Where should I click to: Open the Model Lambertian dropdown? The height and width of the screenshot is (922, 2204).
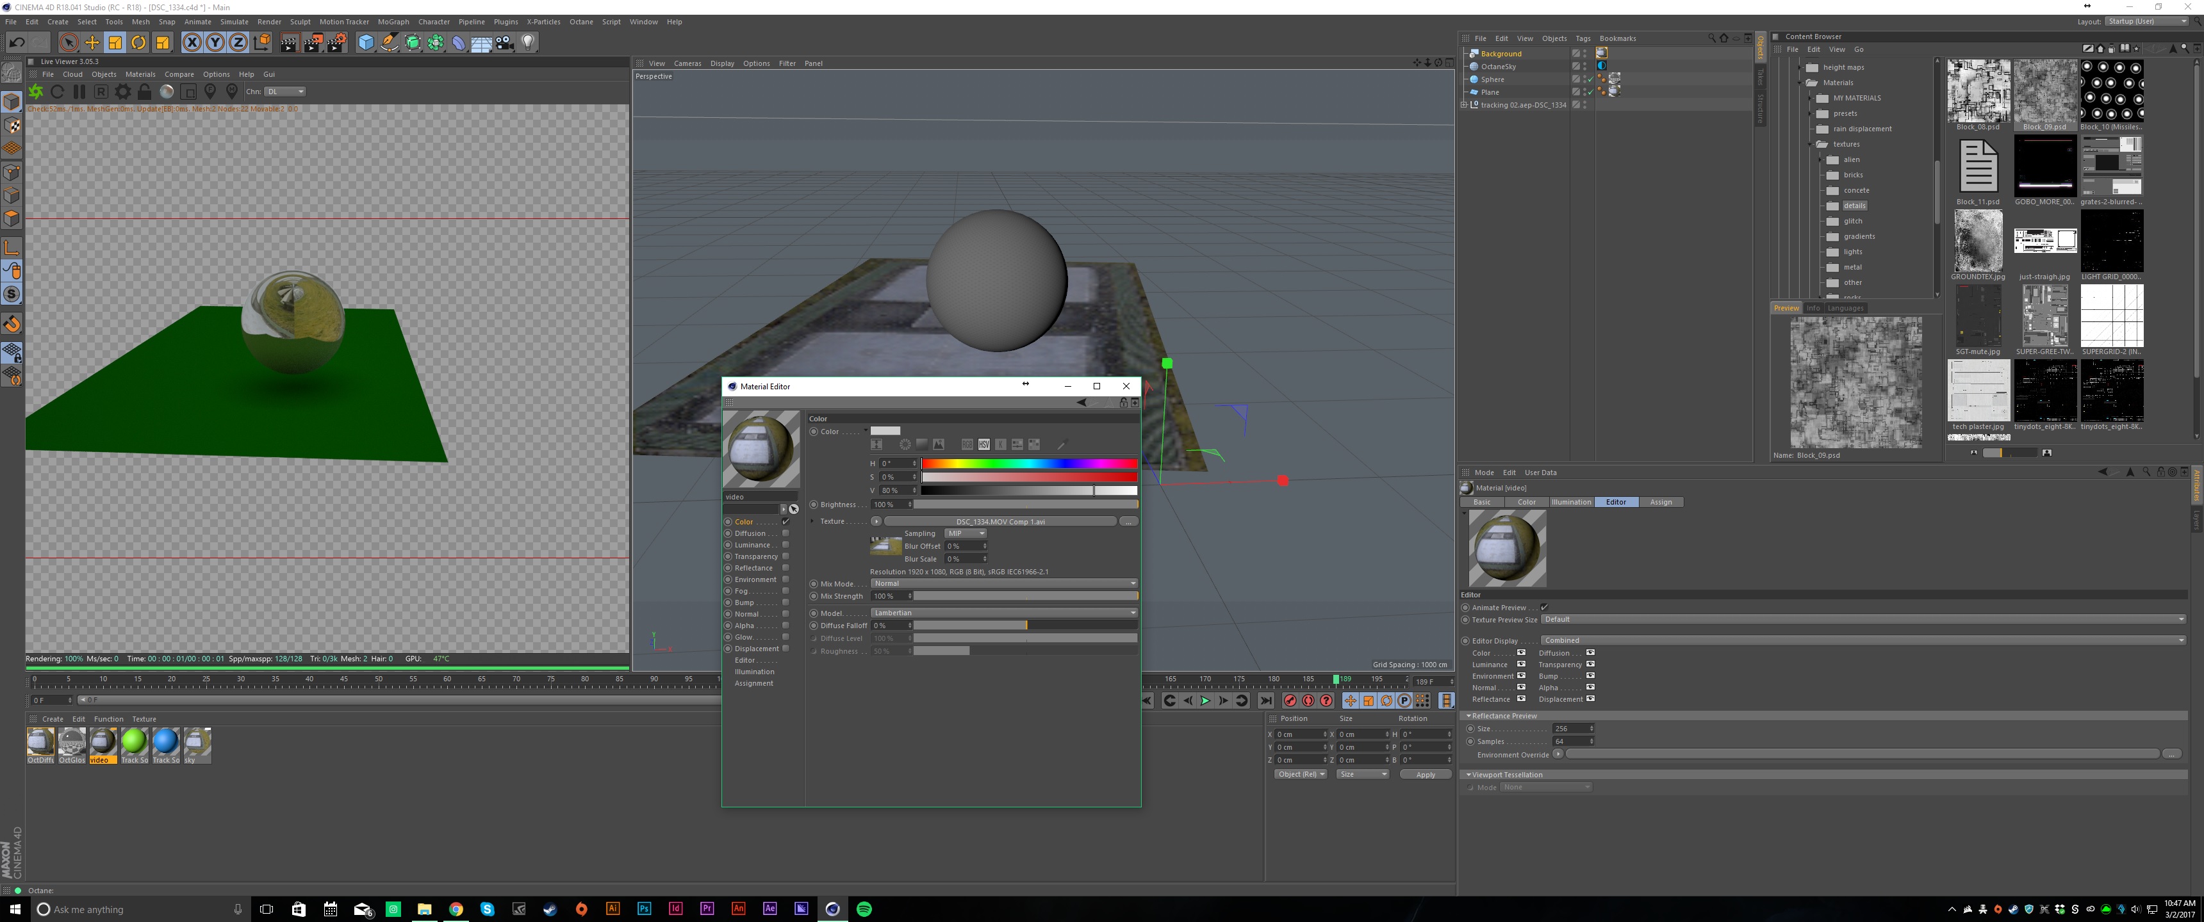(1003, 612)
